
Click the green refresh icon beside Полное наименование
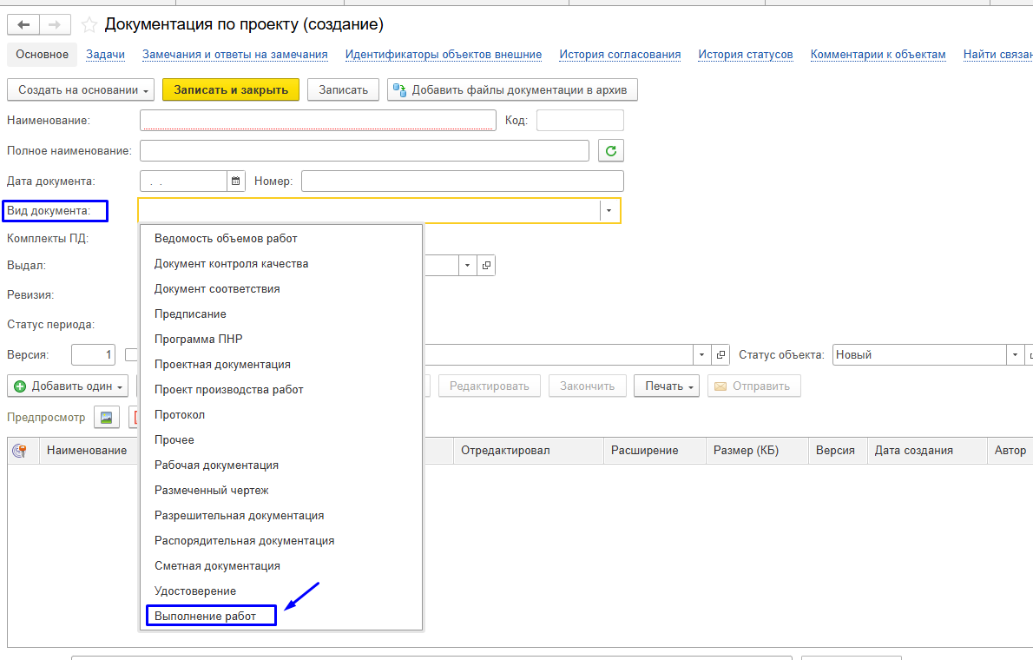(611, 150)
